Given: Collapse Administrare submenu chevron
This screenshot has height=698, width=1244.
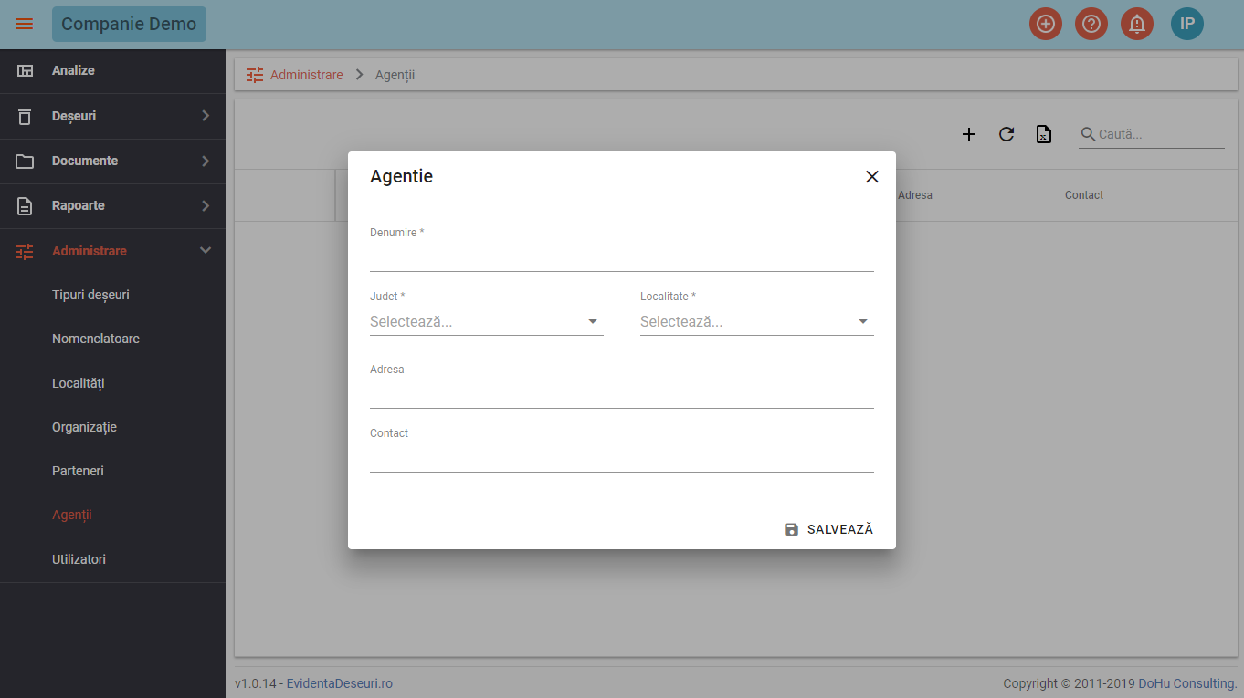Looking at the screenshot, I should [x=206, y=251].
